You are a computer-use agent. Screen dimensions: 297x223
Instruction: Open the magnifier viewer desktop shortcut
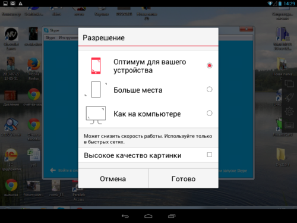click(x=11, y=127)
